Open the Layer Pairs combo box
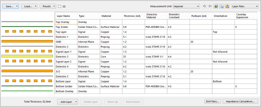The height and width of the screenshot is (107, 261). tap(245, 6)
